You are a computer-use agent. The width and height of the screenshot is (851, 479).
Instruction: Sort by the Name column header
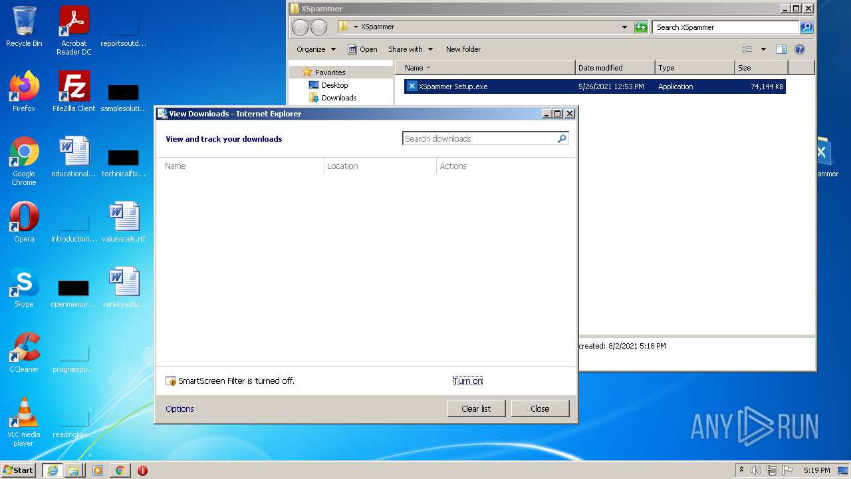[485, 68]
